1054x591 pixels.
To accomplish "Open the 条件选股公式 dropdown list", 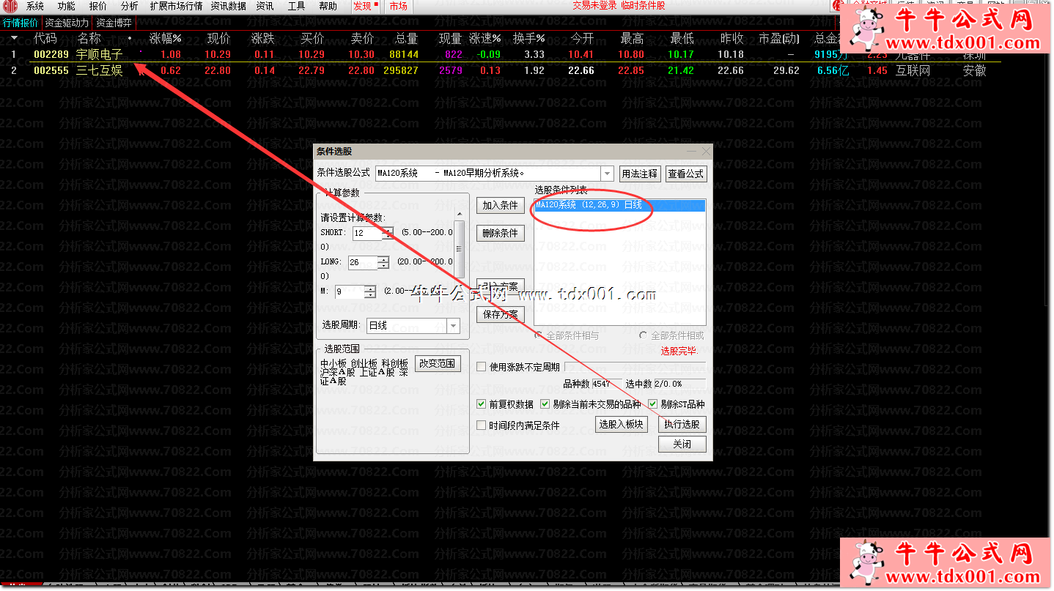I will [607, 174].
